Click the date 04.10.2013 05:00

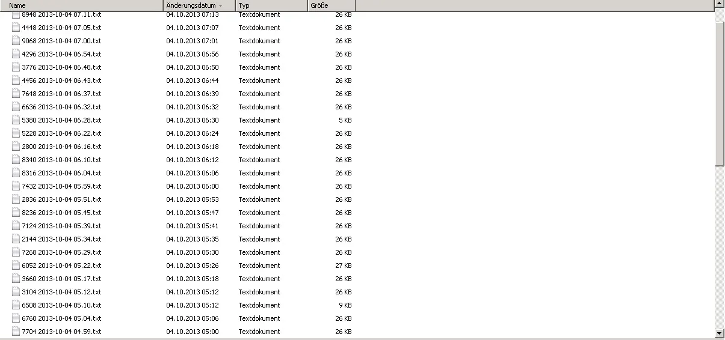193,332
